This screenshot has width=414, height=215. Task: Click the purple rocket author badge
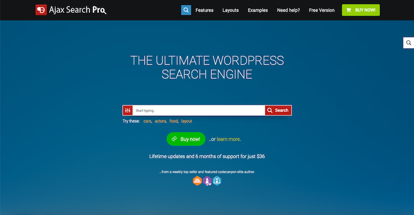click(207, 181)
